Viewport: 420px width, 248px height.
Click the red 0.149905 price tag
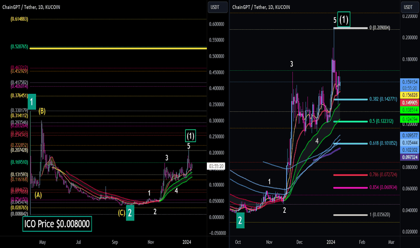pyautogui.click(x=410, y=103)
